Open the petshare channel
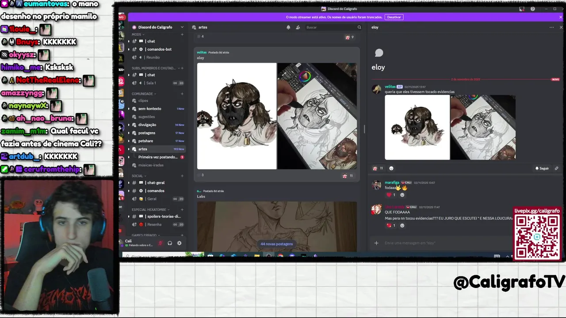The height and width of the screenshot is (318, 566). point(157,141)
